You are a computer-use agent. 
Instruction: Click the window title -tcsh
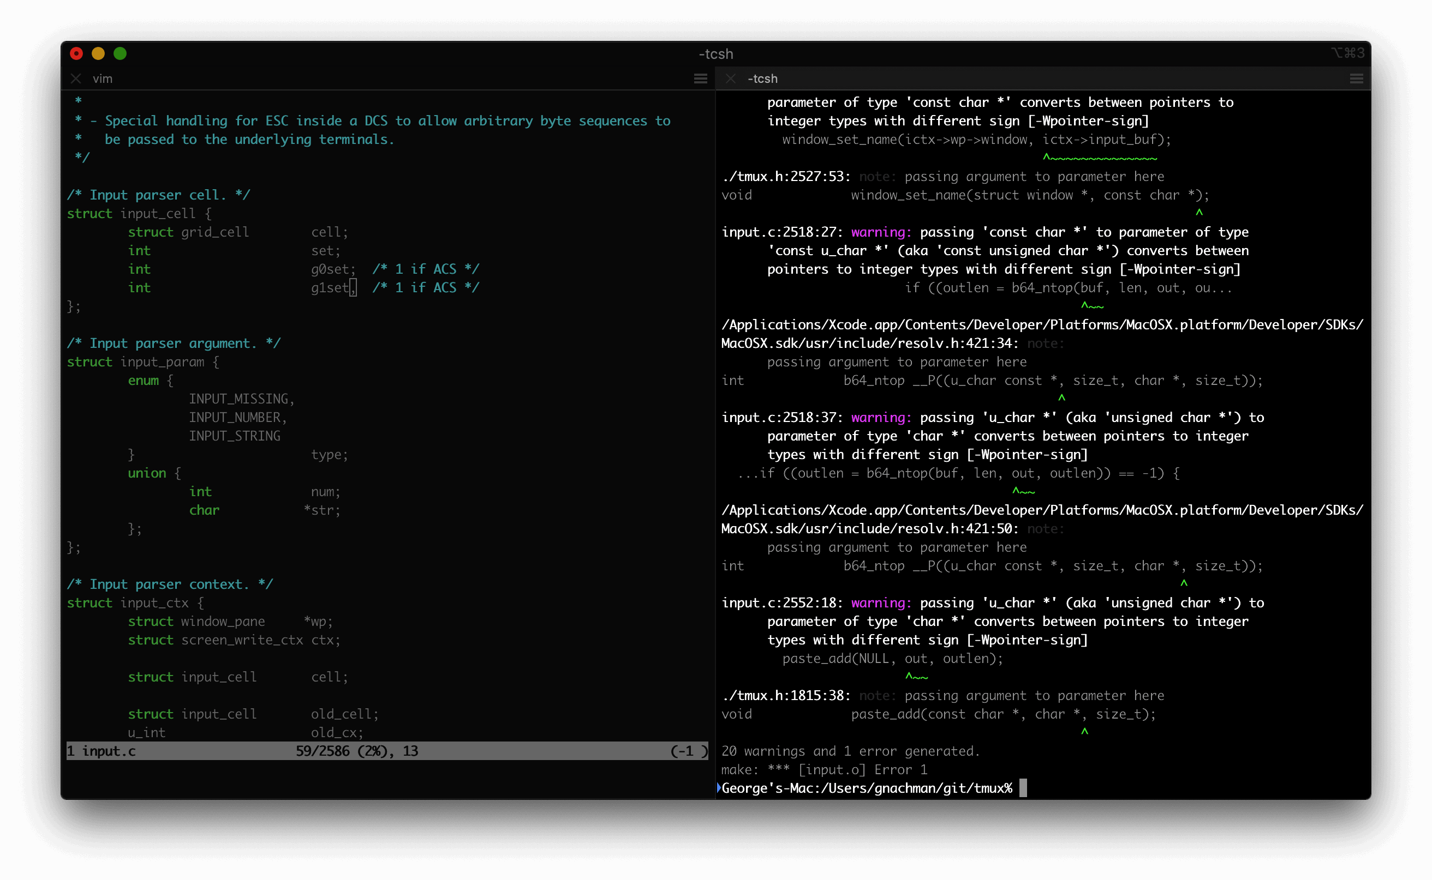tap(715, 53)
